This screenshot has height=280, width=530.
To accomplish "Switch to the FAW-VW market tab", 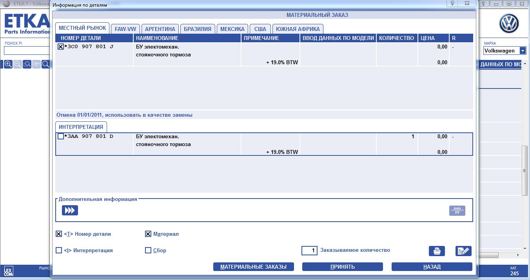I will click(125, 29).
